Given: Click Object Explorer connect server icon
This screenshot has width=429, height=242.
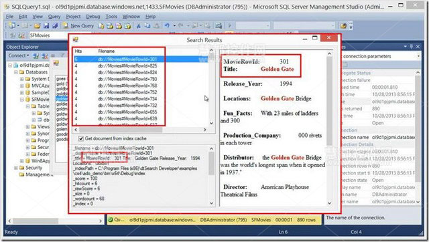Looking at the screenshot, I should (x=36, y=55).
